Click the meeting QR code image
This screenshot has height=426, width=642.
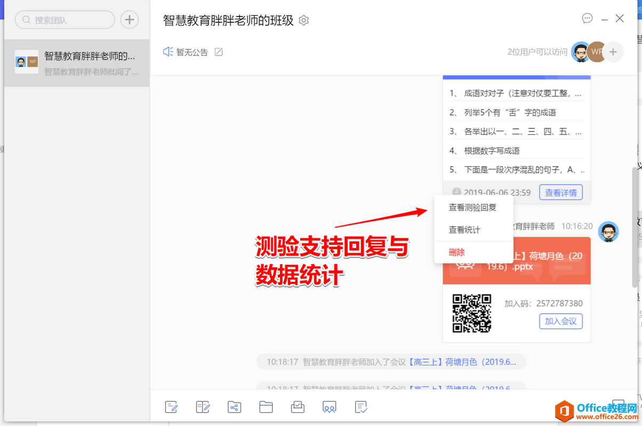coord(471,313)
